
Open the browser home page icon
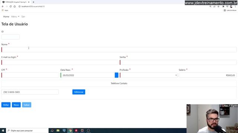tap(15, 7)
